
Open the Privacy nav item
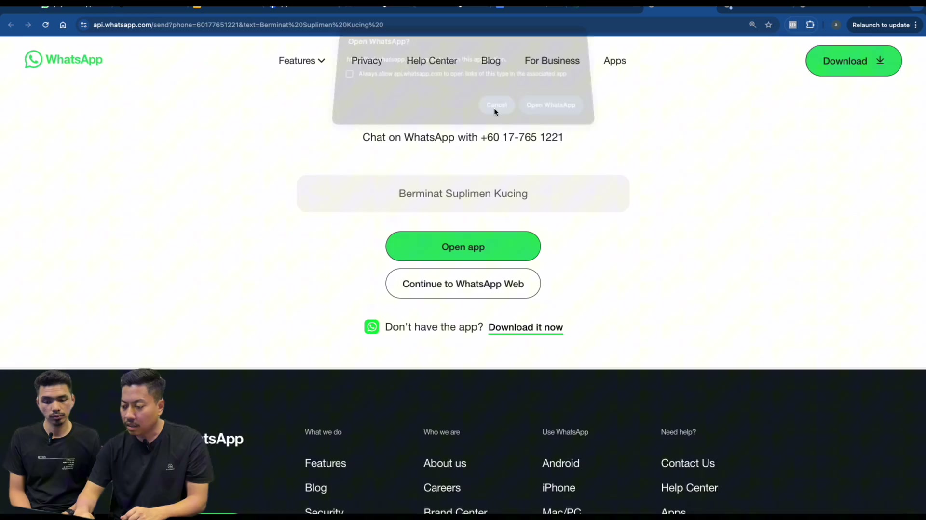(367, 61)
